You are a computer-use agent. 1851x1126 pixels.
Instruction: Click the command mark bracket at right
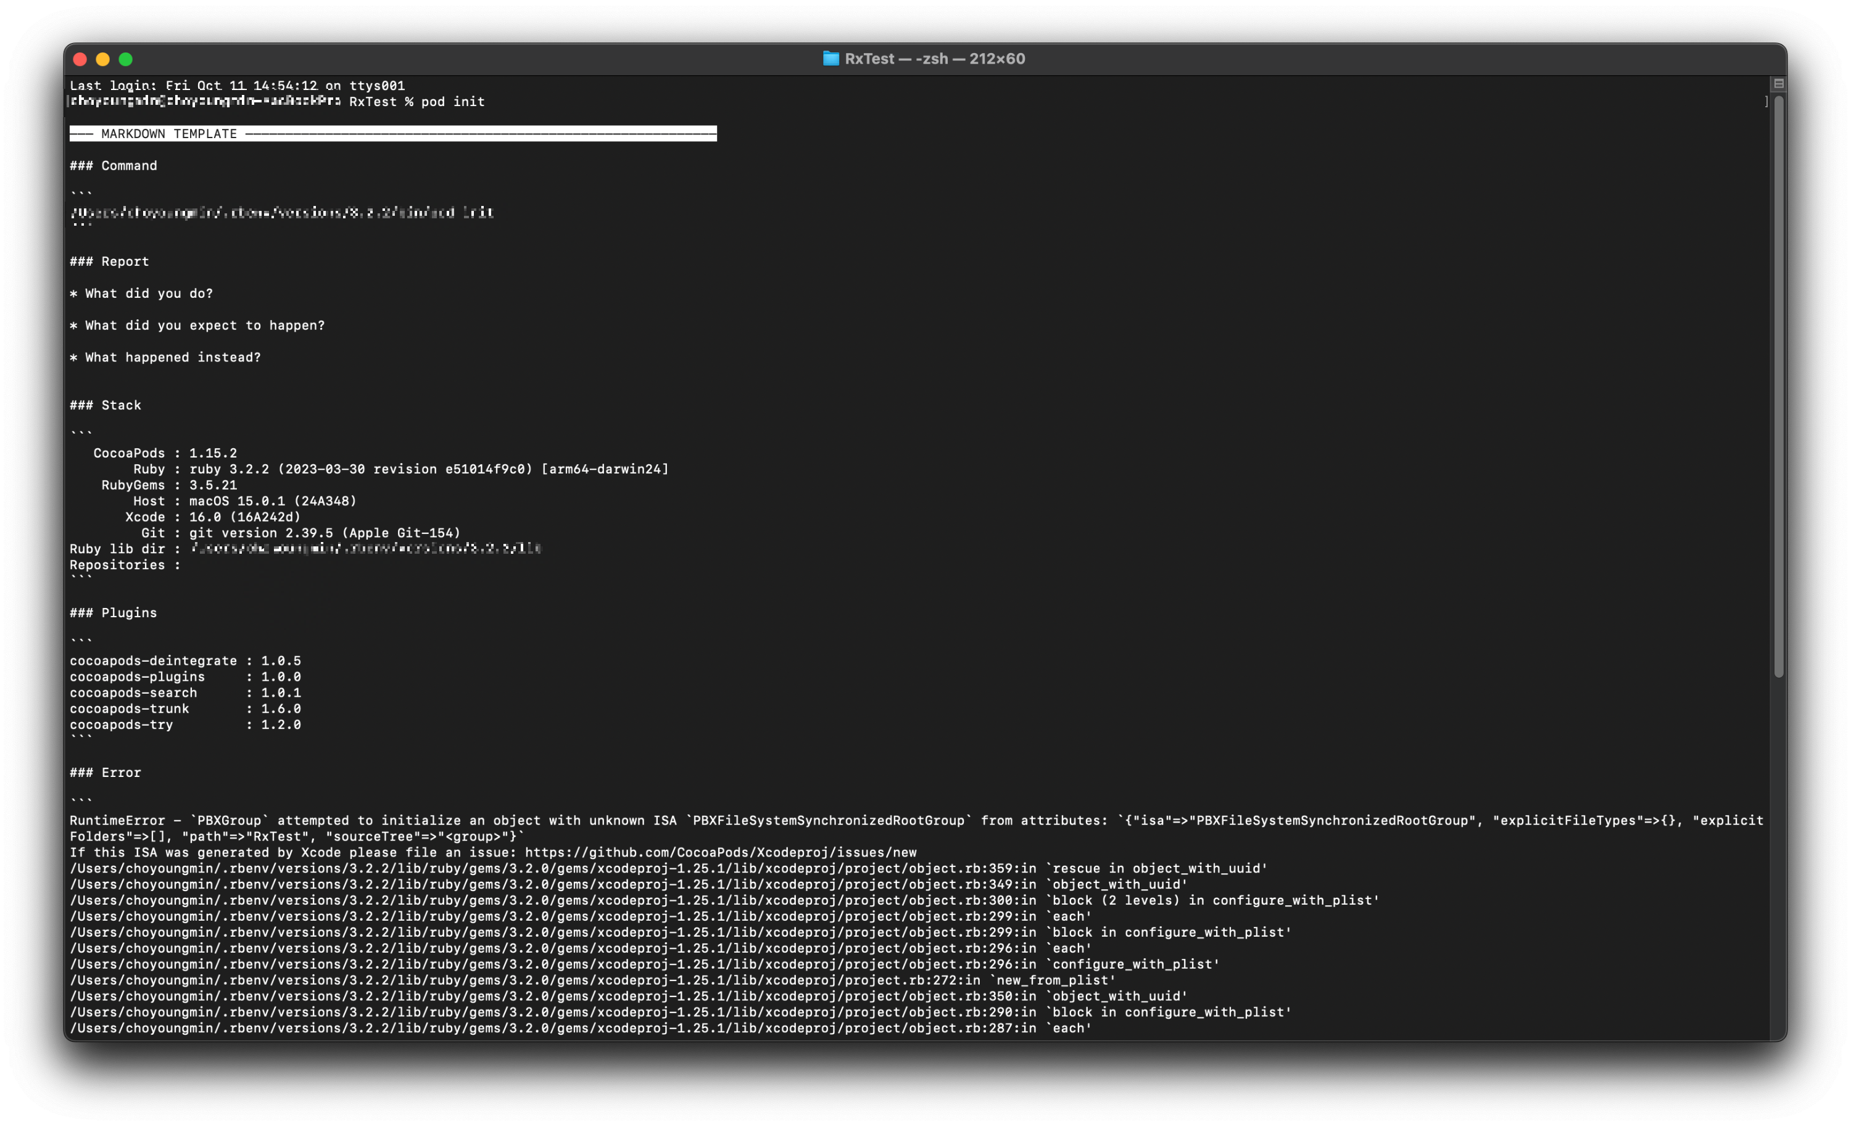1766,101
